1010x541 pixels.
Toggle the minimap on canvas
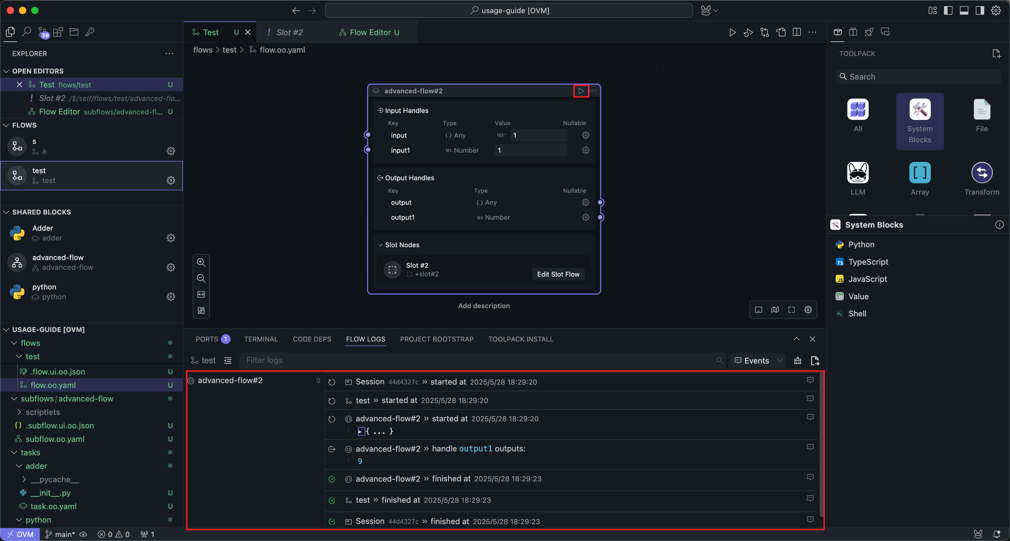click(x=775, y=310)
